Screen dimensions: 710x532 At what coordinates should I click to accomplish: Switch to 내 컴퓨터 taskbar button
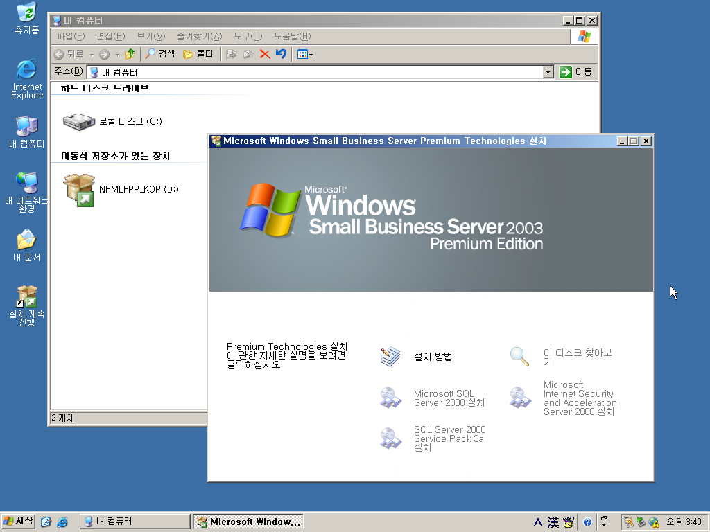click(135, 522)
